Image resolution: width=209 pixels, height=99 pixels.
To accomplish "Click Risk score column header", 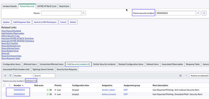I will click(x=39, y=85).
